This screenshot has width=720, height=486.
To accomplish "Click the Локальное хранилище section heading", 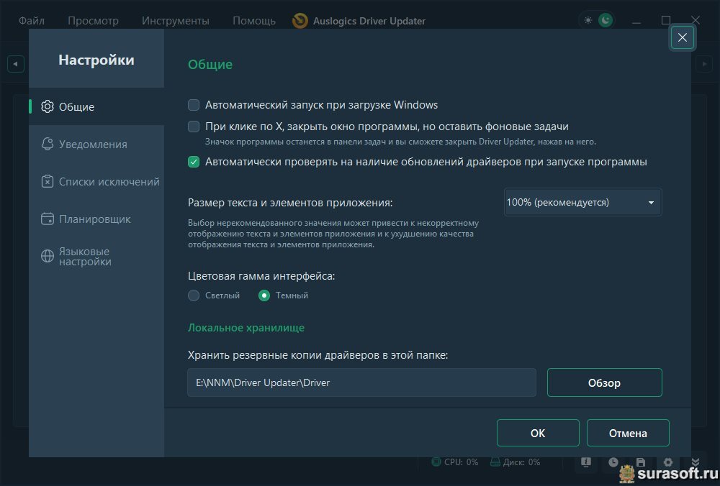I will (x=246, y=328).
